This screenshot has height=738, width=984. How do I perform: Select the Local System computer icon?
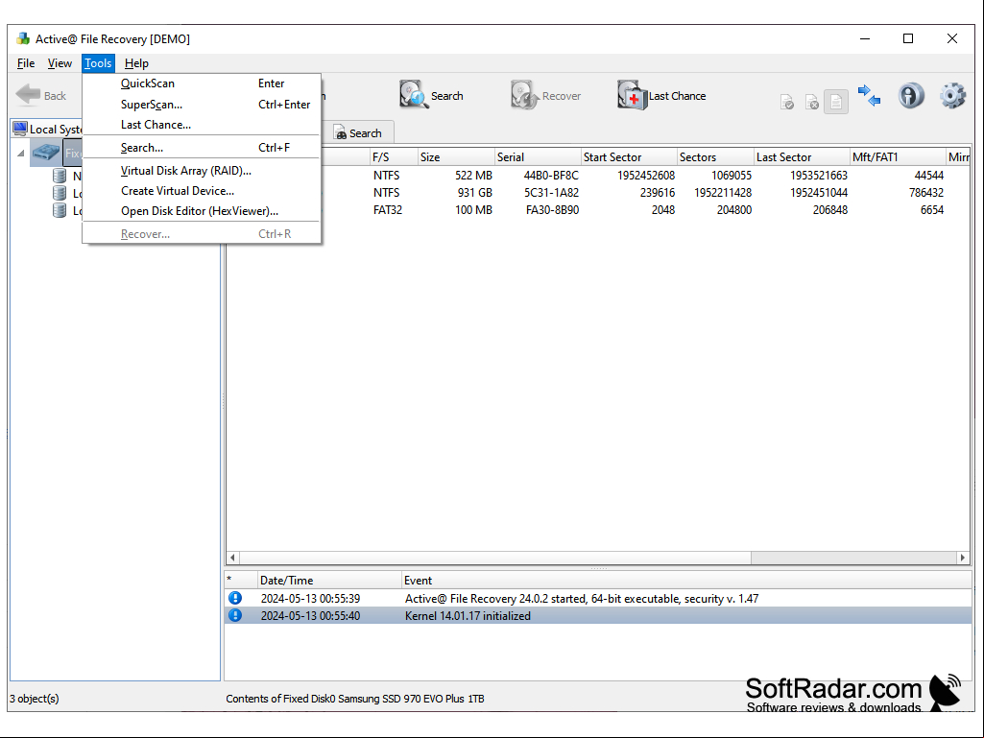pos(20,129)
